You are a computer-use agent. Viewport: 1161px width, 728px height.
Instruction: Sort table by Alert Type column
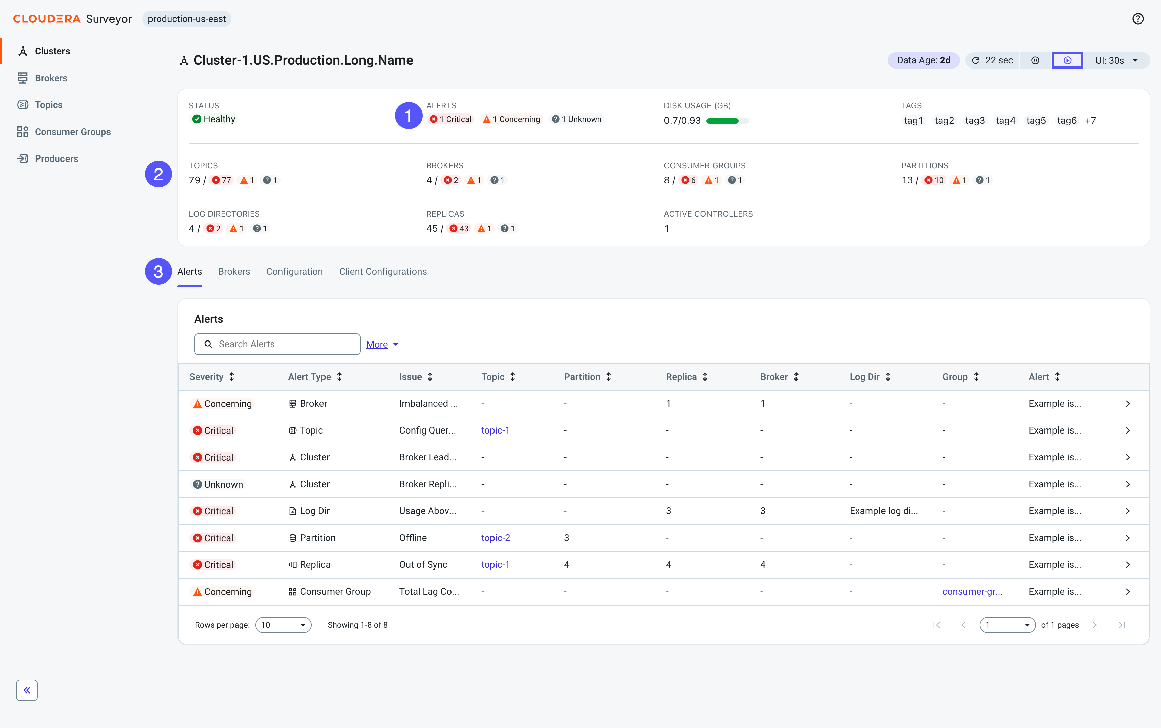point(315,377)
